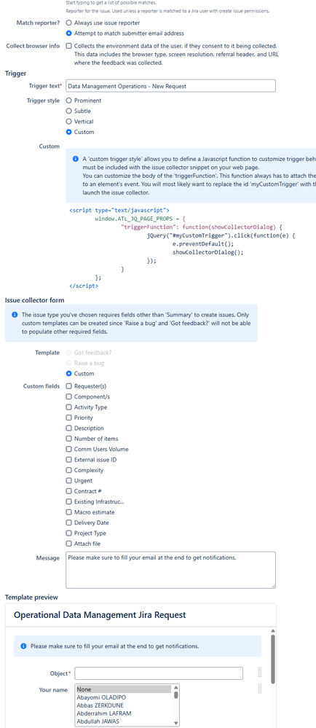Image resolution: width=316 pixels, height=728 pixels.
Task: Select Attempt to match submitter email address
Action: 69,33
